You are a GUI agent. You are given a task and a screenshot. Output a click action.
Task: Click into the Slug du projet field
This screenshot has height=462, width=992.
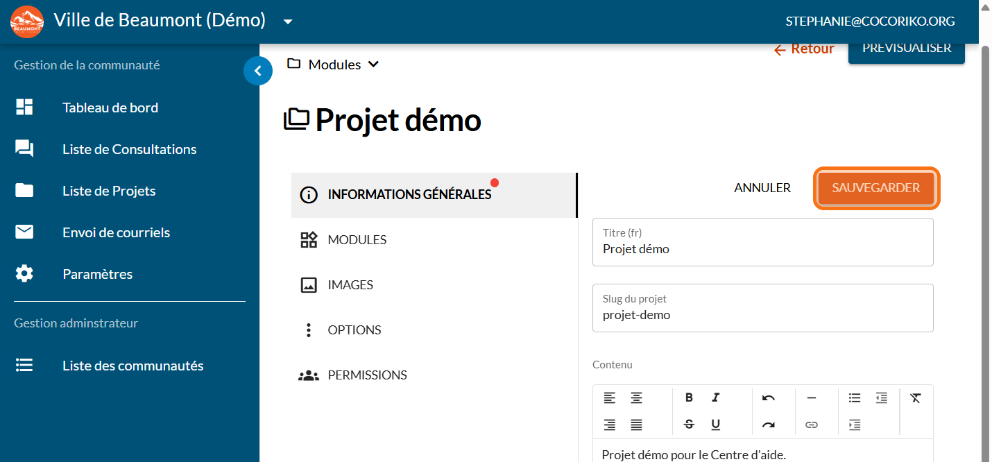762,315
